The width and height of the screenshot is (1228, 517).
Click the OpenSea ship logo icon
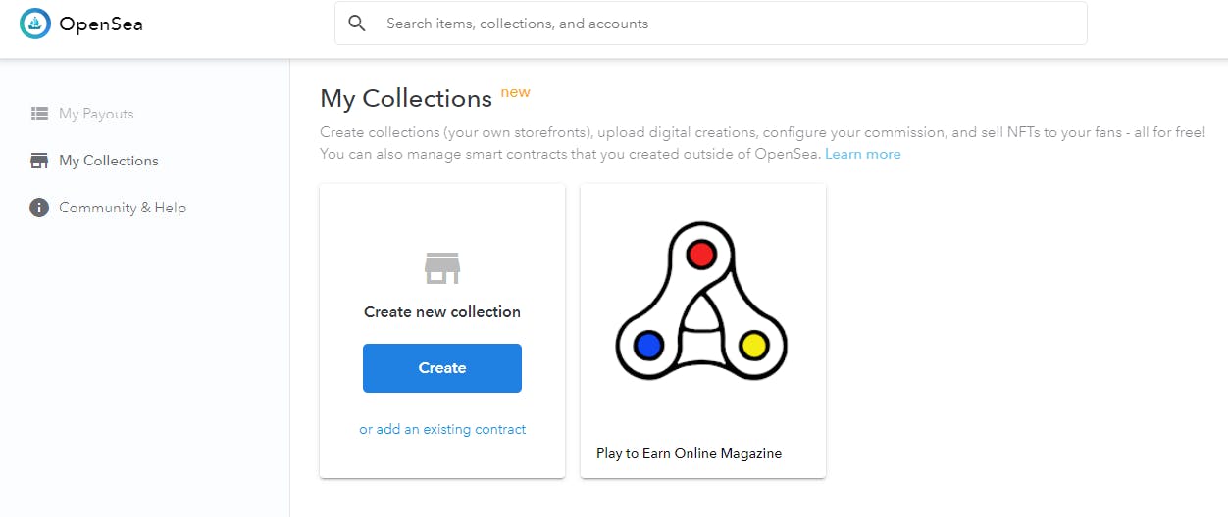(x=35, y=23)
